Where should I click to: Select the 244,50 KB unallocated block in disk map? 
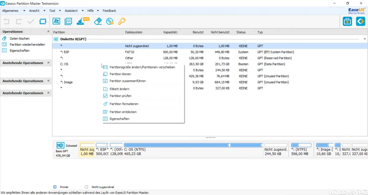point(276,149)
